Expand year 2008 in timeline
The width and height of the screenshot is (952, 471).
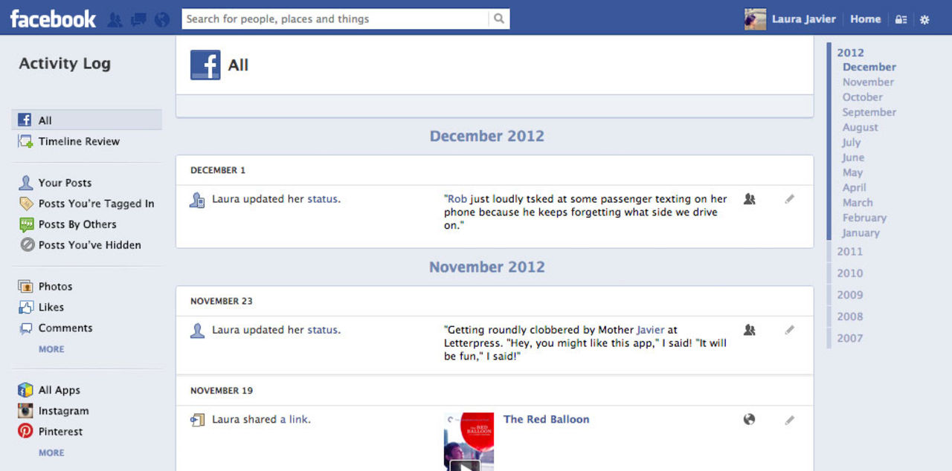849,316
